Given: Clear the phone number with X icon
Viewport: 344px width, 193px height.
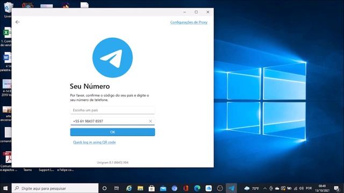Looking at the screenshot, I should (150, 121).
